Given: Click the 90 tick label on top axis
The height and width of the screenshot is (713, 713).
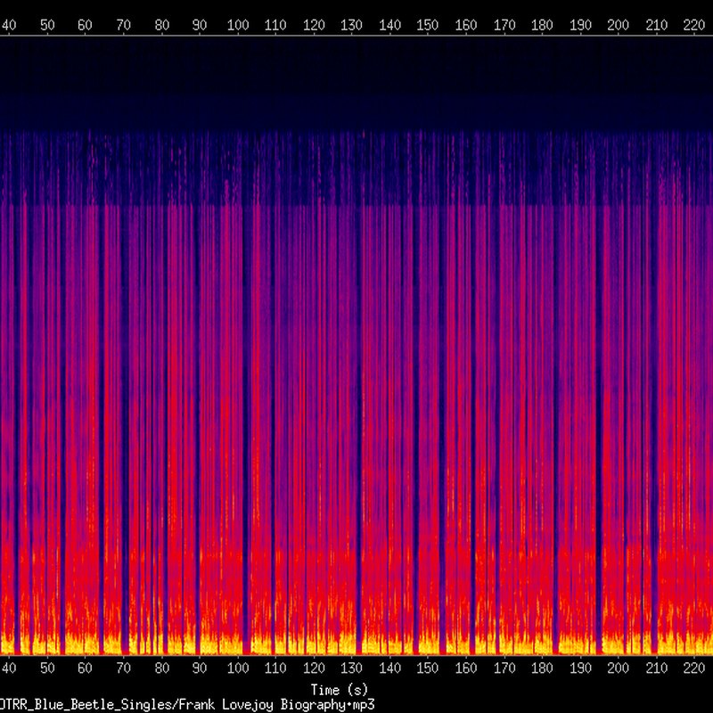Looking at the screenshot, I should [x=200, y=25].
